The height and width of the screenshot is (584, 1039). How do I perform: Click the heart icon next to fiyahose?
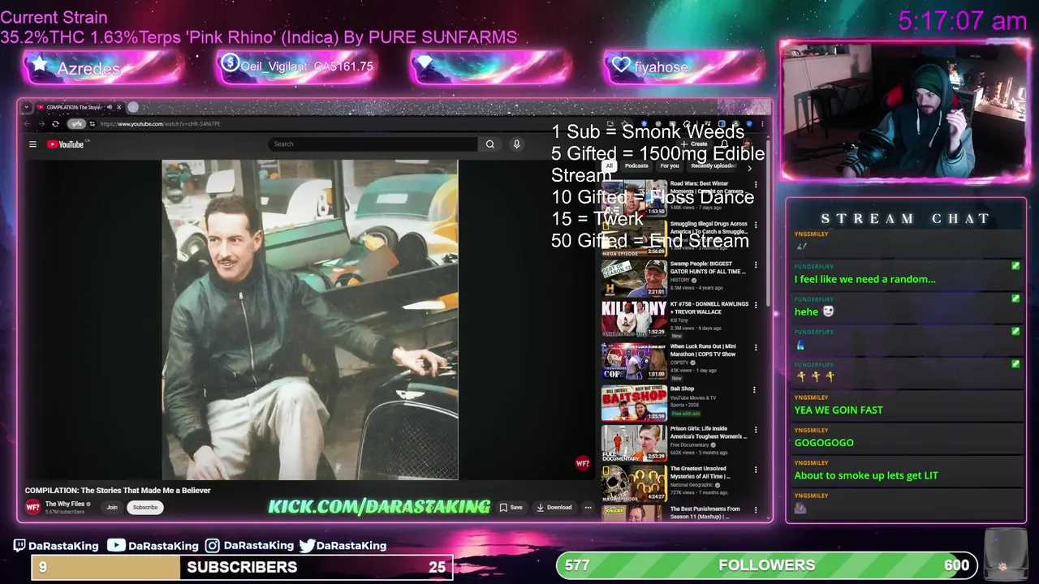click(621, 66)
